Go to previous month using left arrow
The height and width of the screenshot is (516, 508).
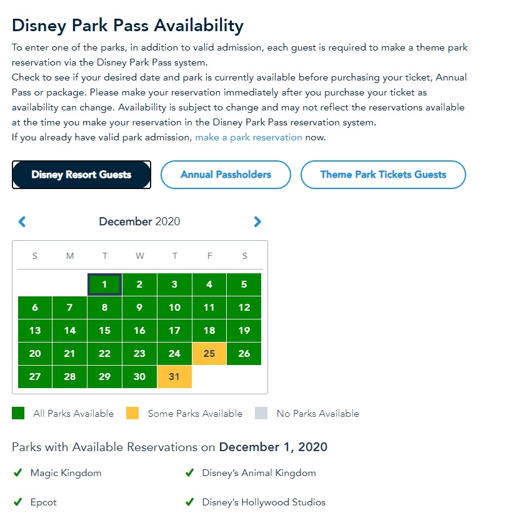22,221
